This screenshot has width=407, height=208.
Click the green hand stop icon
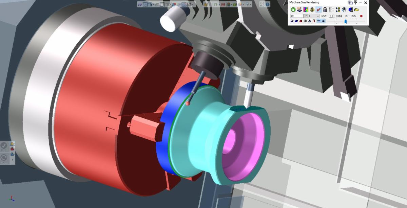click(x=293, y=9)
